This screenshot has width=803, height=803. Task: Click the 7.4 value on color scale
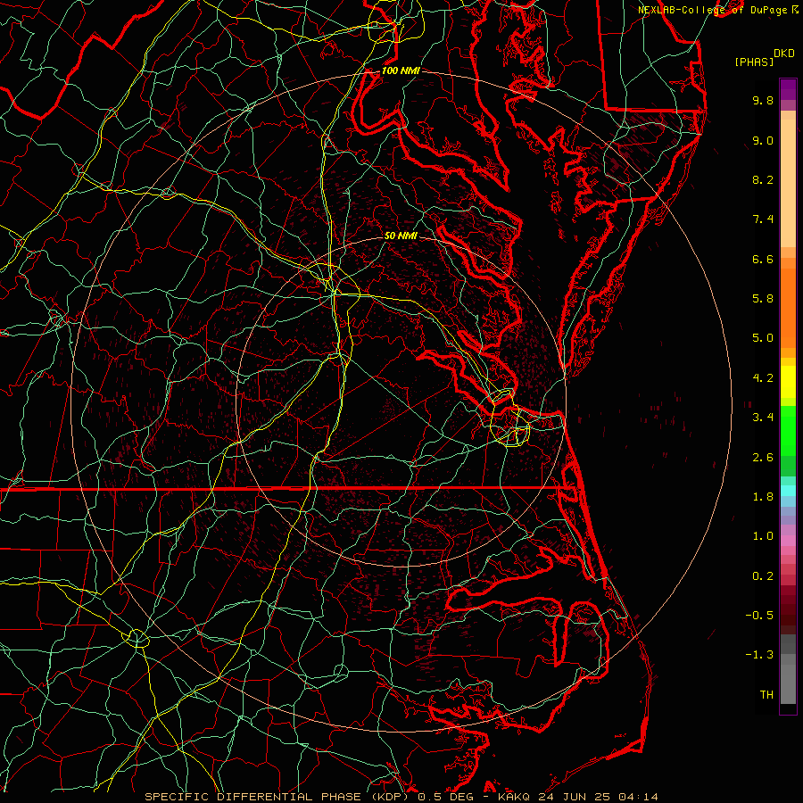(x=763, y=219)
